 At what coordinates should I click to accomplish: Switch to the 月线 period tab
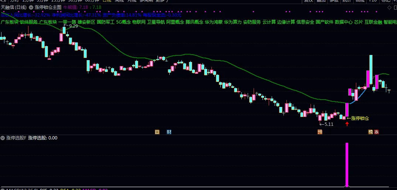coord(132,1)
